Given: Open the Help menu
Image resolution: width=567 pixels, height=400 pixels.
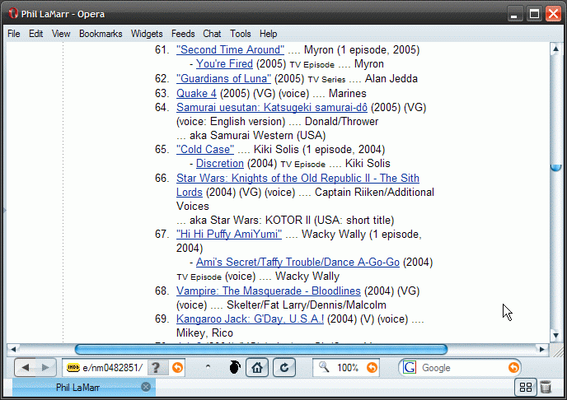Looking at the screenshot, I should click(x=269, y=34).
